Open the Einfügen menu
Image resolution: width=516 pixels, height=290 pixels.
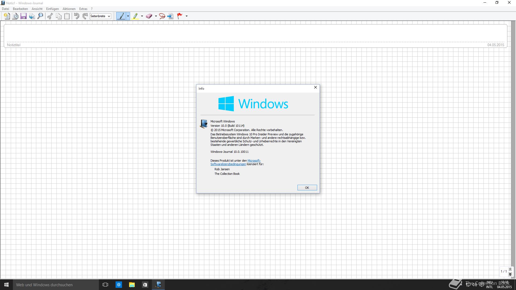52,9
